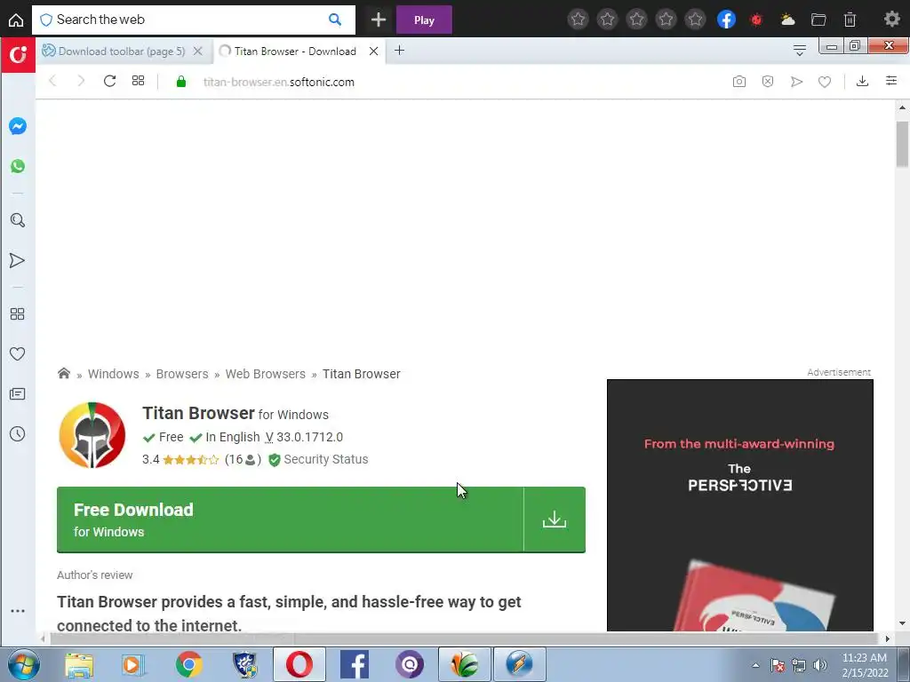
Task: Open Speed Dial in the sidebar
Action: click(18, 313)
